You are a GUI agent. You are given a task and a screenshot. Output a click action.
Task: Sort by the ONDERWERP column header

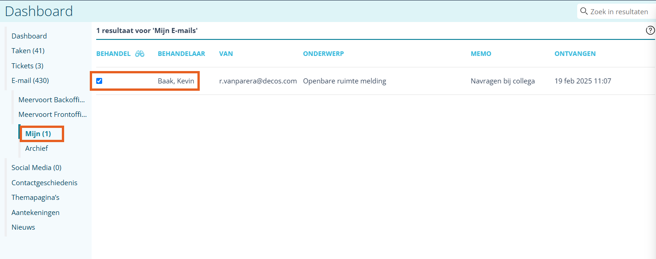point(323,54)
